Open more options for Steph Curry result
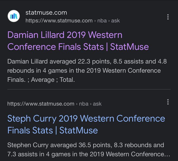This screenshot has height=161, width=178. (x=168, y=102)
